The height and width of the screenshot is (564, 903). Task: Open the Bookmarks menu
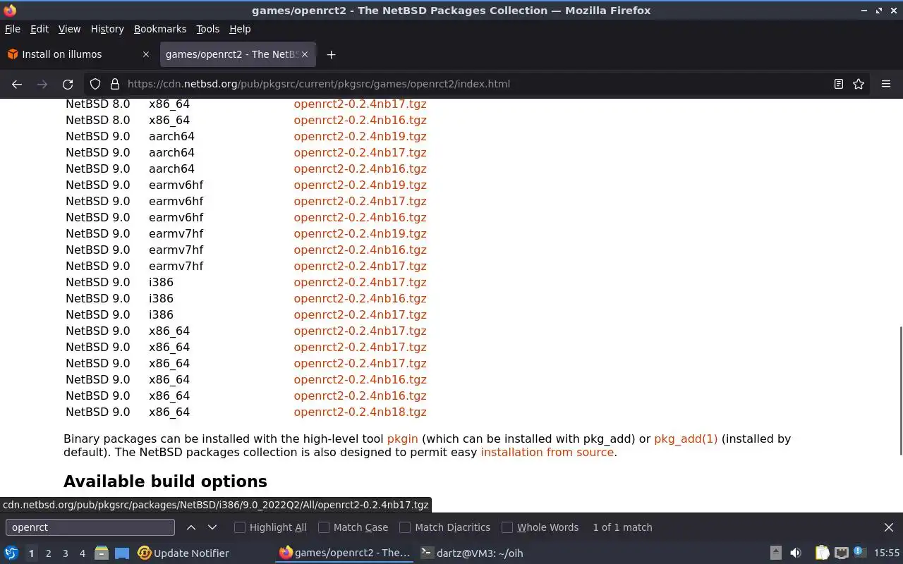pyautogui.click(x=160, y=29)
